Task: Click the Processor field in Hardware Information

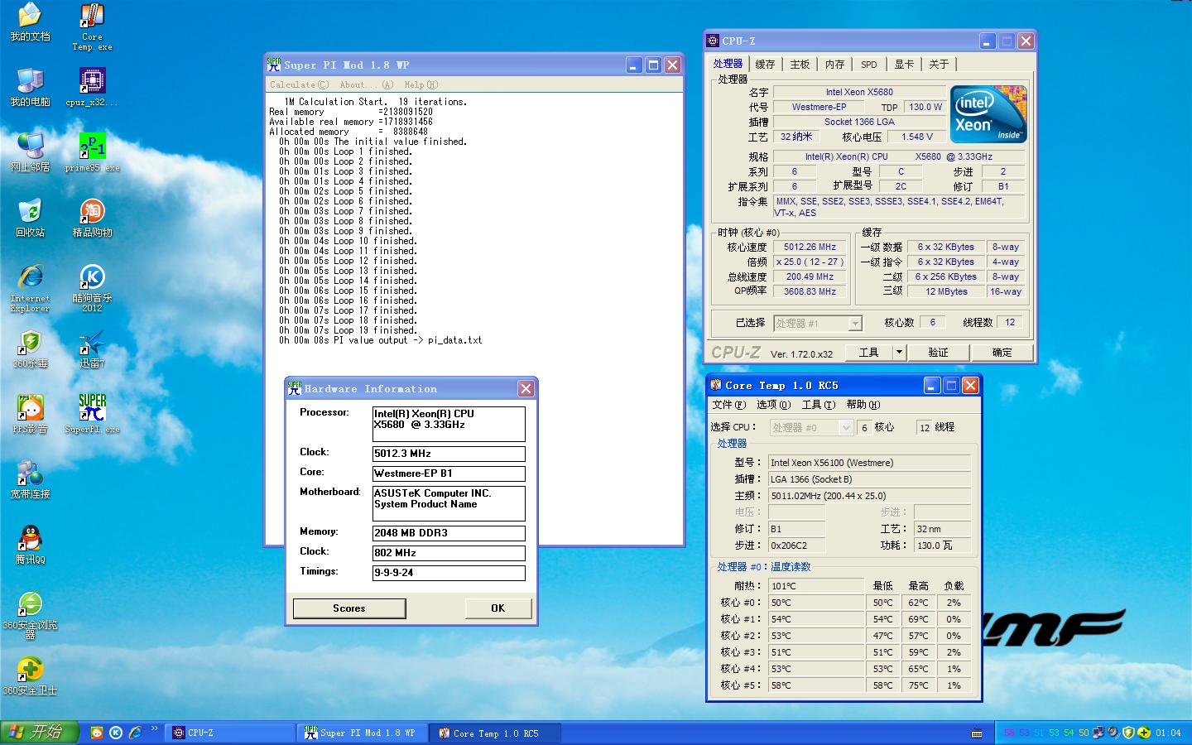Action: coord(449,424)
